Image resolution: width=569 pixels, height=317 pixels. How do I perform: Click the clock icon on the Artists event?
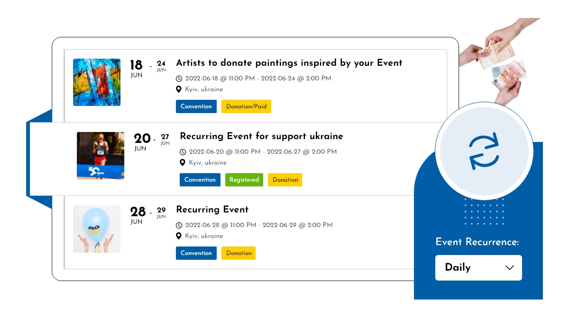pos(179,79)
